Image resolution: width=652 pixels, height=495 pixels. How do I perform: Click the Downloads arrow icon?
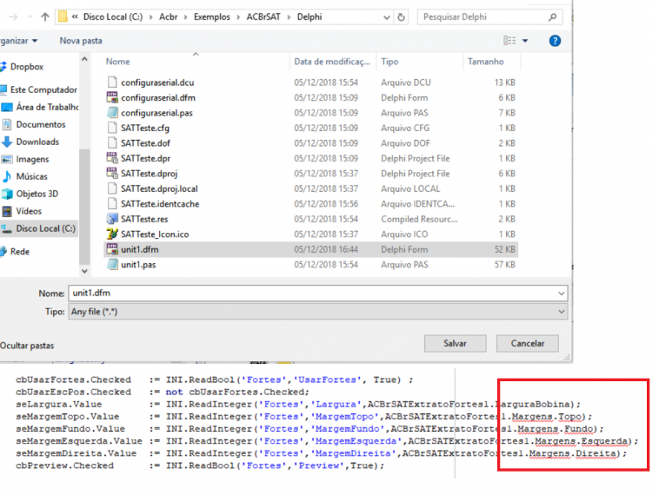click(7, 142)
